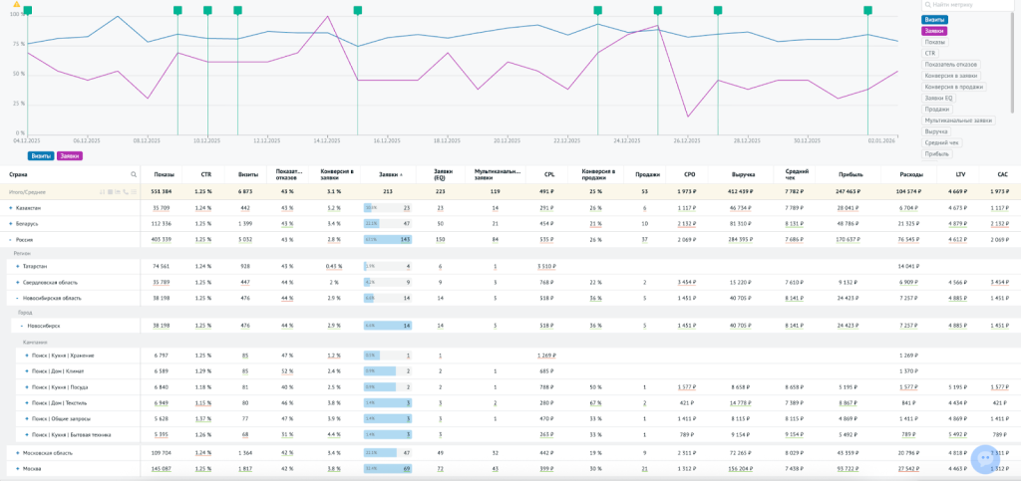The image size is (1021, 481).
Task: Sort table by Заявки column header
Action: [387, 174]
